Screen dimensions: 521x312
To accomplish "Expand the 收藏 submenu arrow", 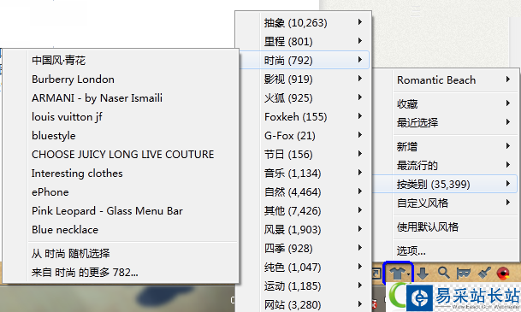I will pyautogui.click(x=508, y=103).
